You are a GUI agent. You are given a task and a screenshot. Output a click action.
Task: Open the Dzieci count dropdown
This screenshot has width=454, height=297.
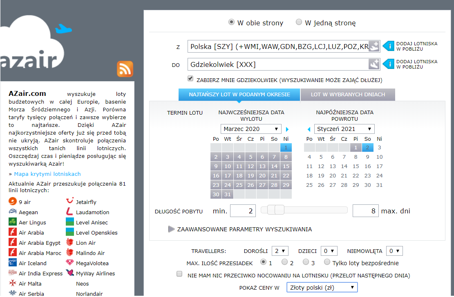click(x=329, y=251)
